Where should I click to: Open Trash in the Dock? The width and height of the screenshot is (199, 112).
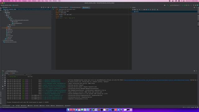pyautogui.click(x=131, y=110)
